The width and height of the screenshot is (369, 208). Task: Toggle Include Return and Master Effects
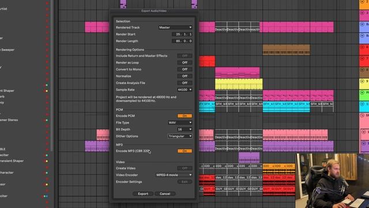(x=184, y=56)
